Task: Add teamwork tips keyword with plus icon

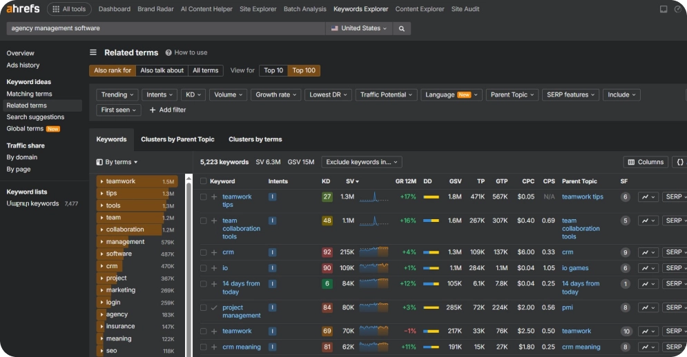Action: 214,197
